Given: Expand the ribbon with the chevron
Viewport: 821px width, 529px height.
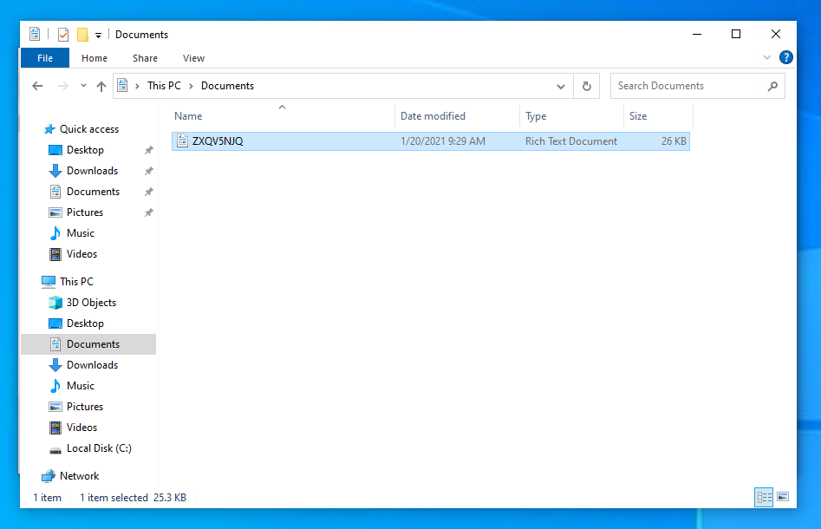Looking at the screenshot, I should coord(766,57).
